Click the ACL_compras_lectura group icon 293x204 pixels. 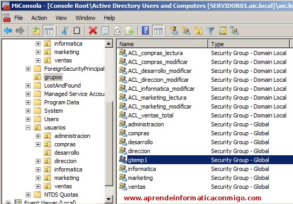pyautogui.click(x=123, y=52)
